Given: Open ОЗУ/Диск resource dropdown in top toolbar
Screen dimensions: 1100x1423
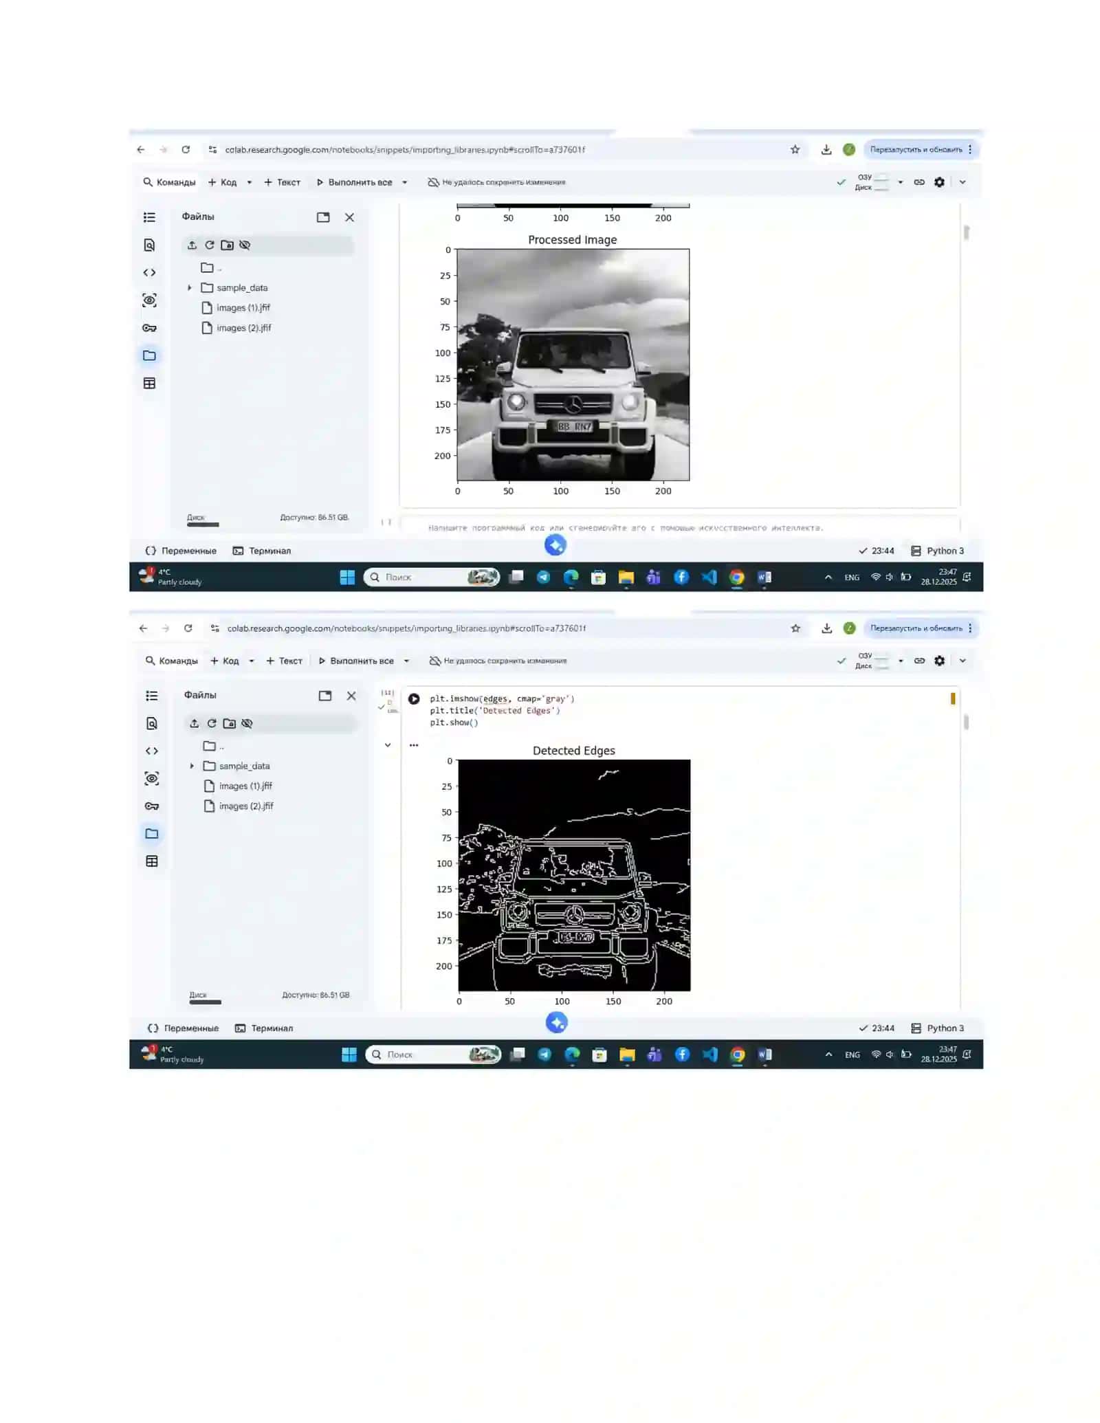Looking at the screenshot, I should coord(900,182).
